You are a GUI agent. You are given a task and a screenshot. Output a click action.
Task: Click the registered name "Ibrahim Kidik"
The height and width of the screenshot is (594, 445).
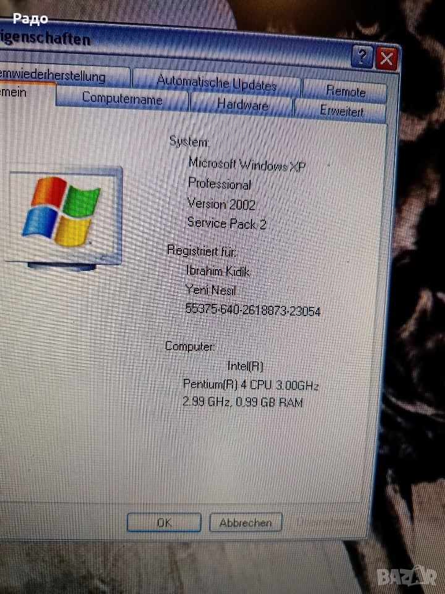[218, 271]
